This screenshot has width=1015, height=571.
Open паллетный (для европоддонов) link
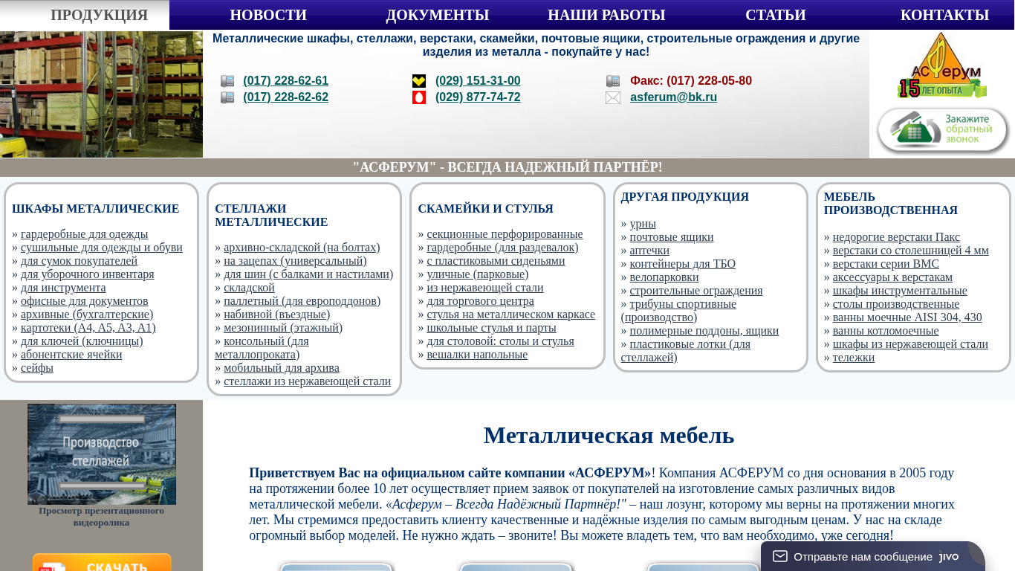(x=302, y=301)
